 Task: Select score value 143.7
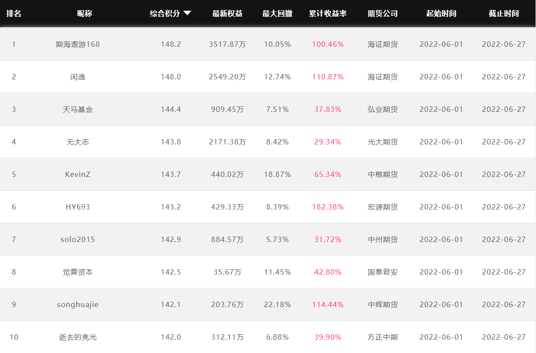171,174
